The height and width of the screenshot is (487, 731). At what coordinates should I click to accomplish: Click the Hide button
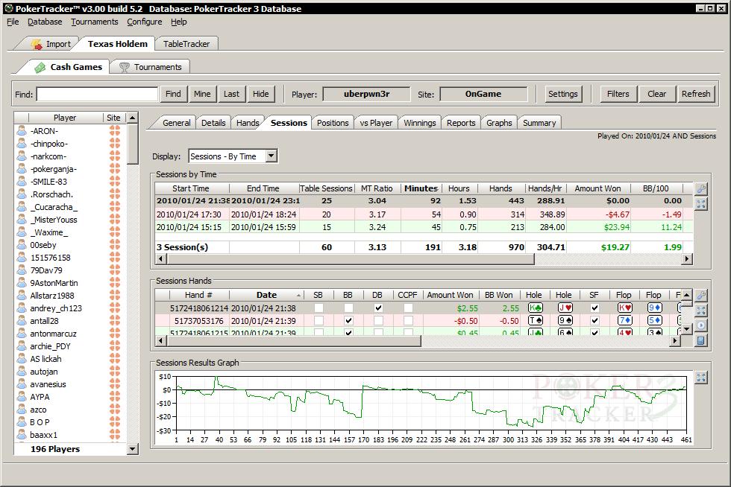point(260,94)
